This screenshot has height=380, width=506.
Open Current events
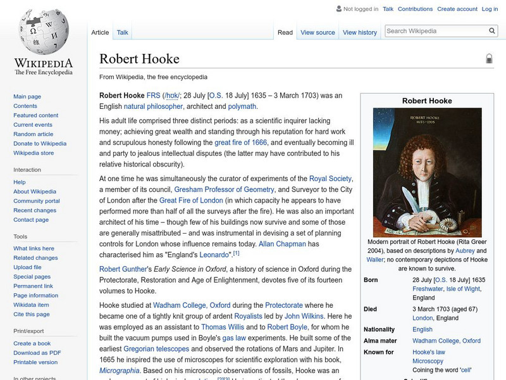[33, 124]
